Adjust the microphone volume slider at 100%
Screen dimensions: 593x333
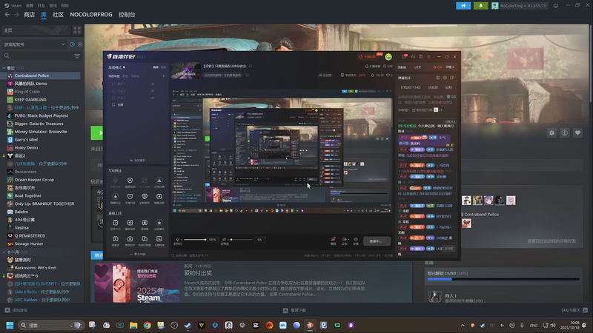tap(194, 239)
